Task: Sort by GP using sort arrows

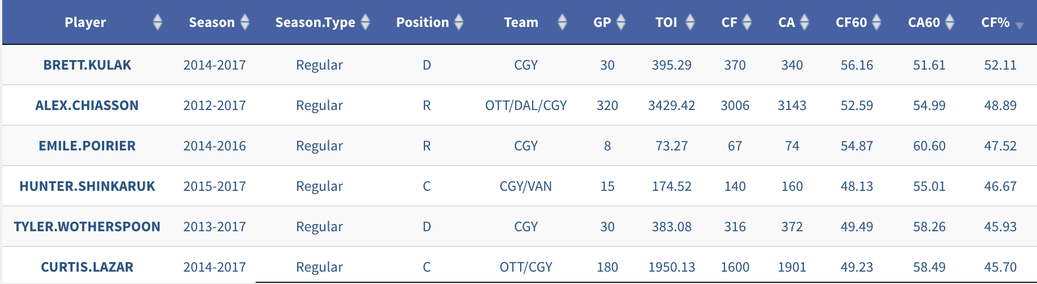Action: tap(621, 22)
